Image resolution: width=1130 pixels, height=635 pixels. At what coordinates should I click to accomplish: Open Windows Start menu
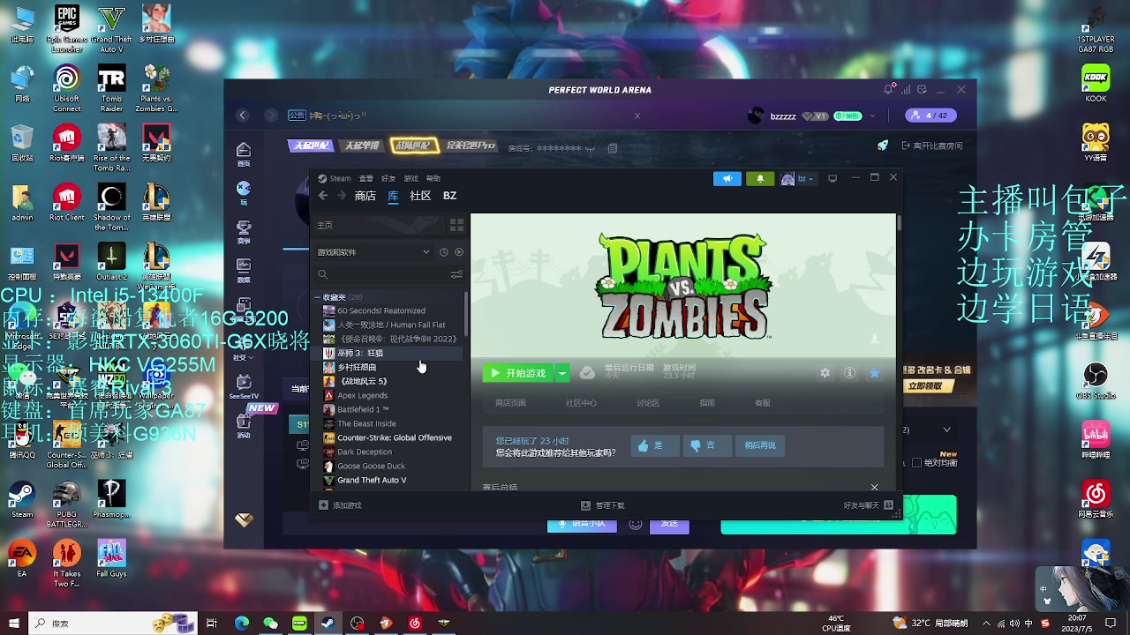coord(14,623)
